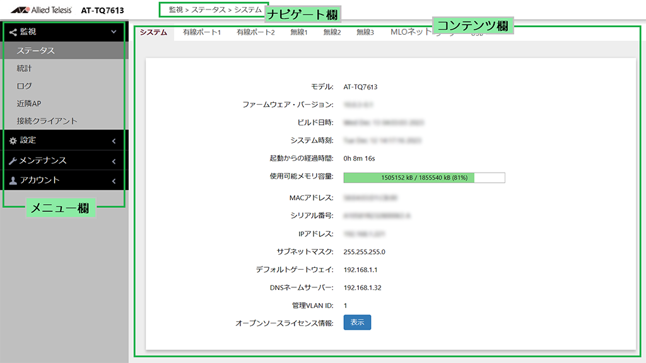Open the ステータス menu item
This screenshot has width=646, height=363.
click(x=36, y=51)
